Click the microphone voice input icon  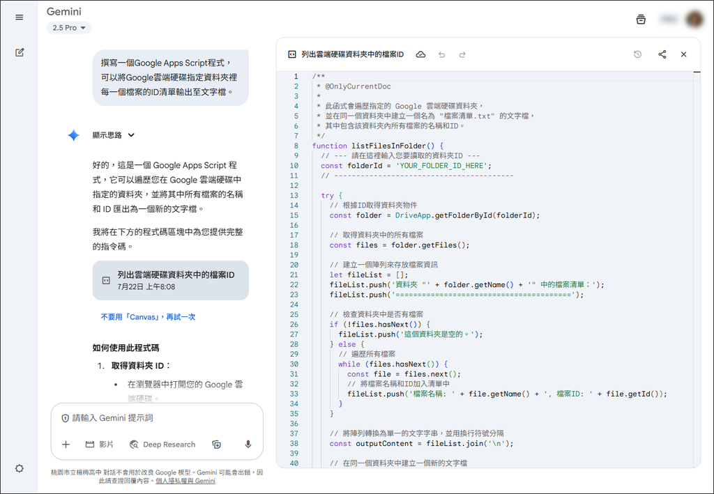pos(248,445)
